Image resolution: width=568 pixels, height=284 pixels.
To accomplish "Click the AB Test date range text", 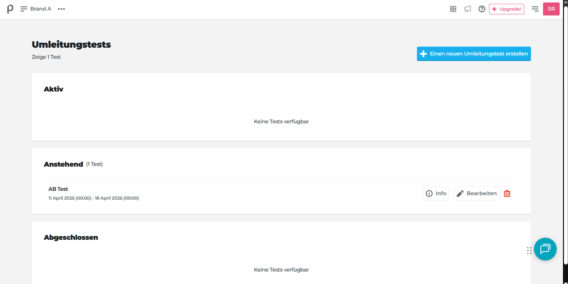I will click(93, 198).
